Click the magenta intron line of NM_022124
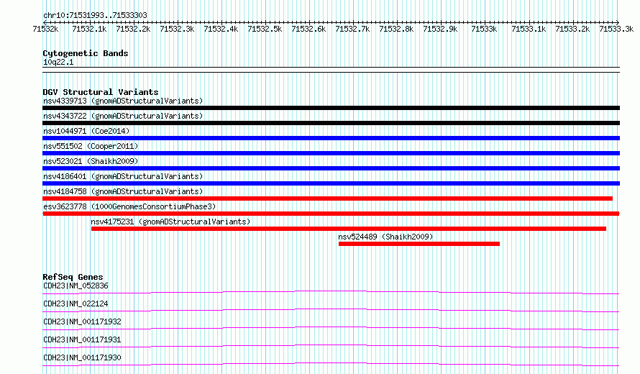640x374 pixels. click(331, 309)
